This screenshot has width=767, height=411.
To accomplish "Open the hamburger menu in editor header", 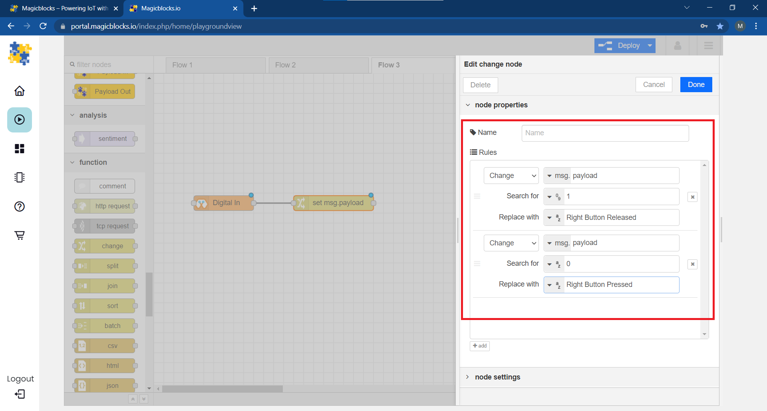I will [708, 45].
